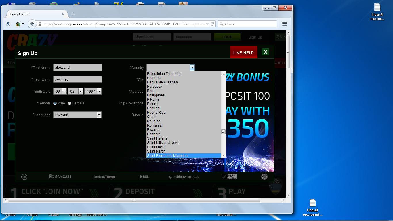The image size is (393, 221).
Task: Click the browser search box
Action: 247,24
